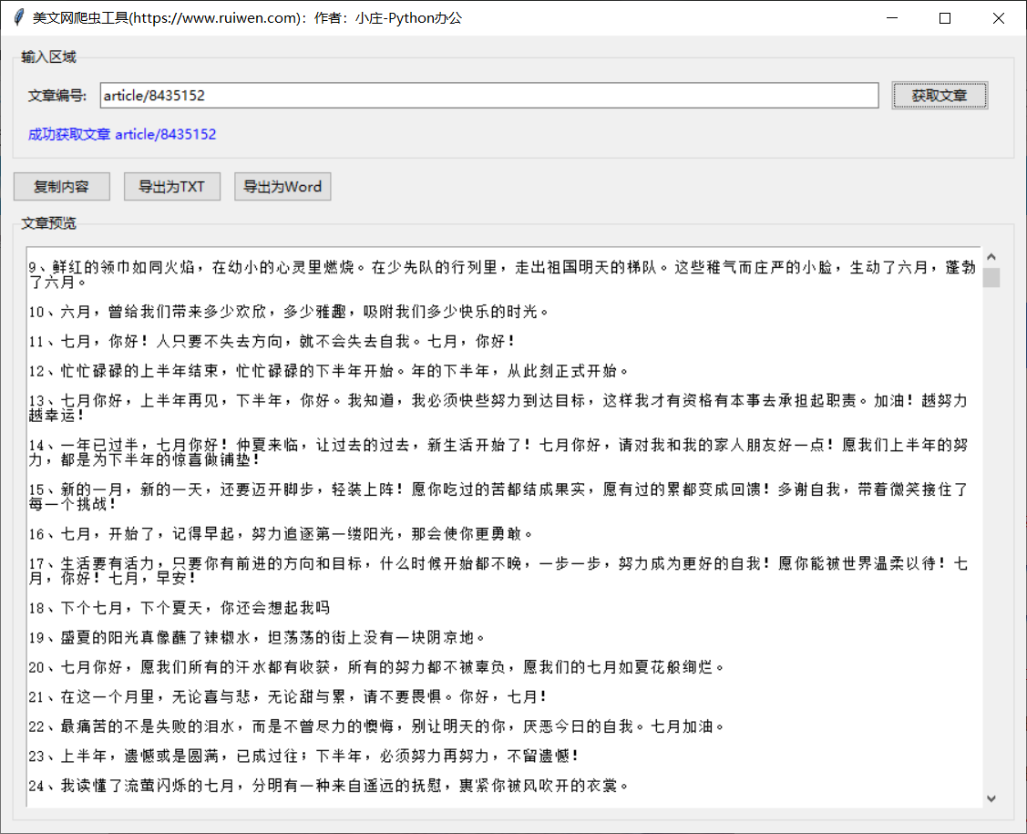1027x834 pixels.
Task: Maximize the crawler tool window
Action: (x=944, y=17)
